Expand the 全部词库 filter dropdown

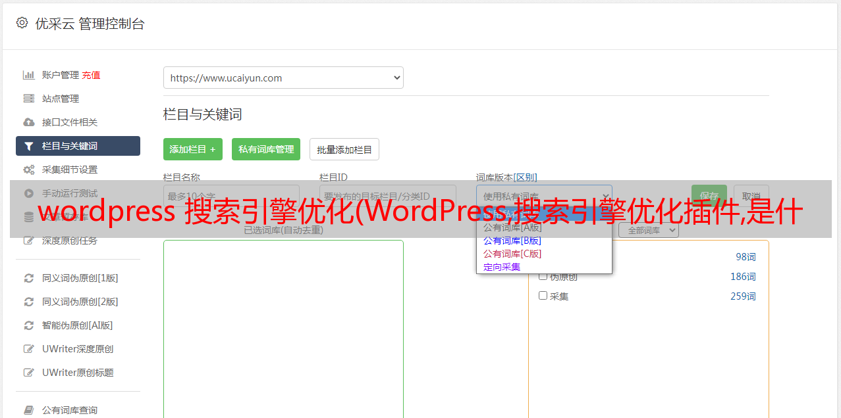pos(648,231)
